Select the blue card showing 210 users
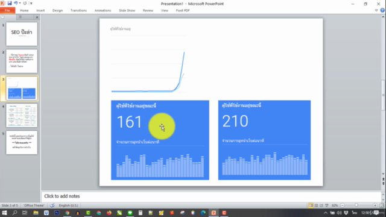386x217 pixels. 264,140
